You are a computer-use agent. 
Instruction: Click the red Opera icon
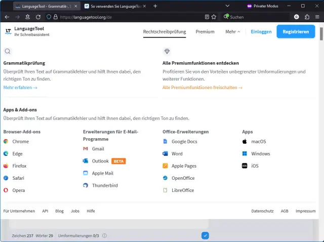(6, 190)
